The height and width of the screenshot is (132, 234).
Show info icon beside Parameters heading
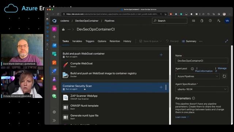click(193, 98)
